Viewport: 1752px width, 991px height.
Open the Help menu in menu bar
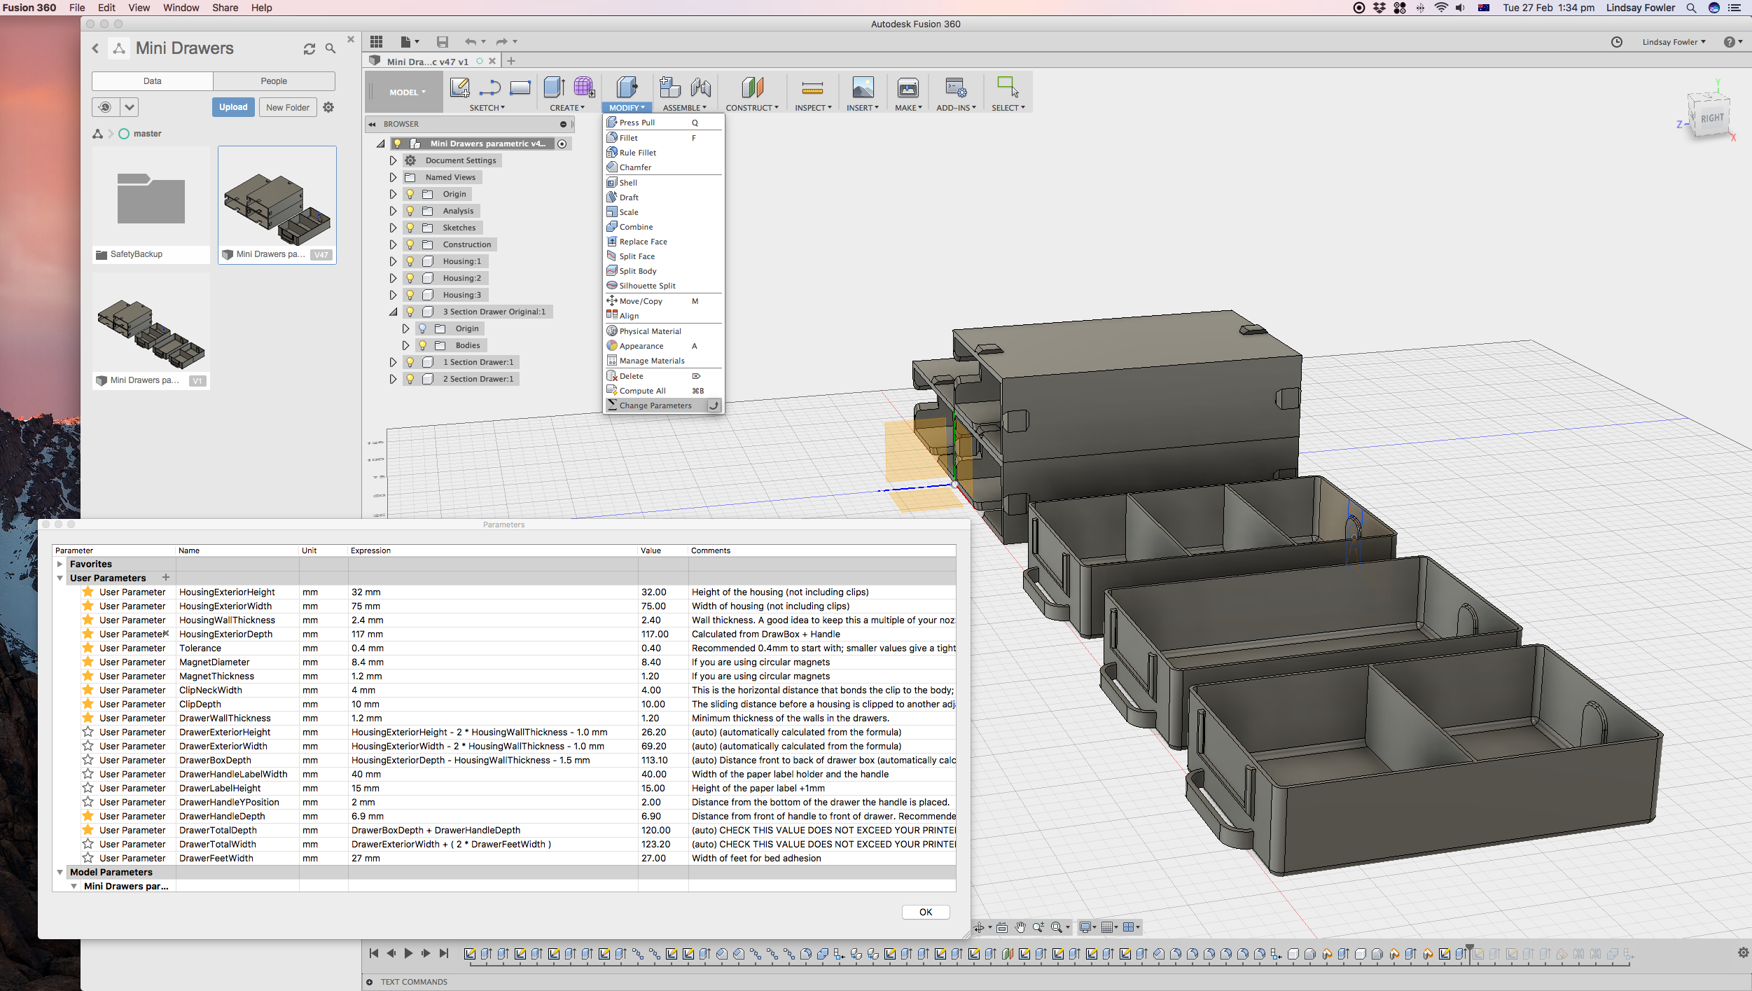point(262,8)
